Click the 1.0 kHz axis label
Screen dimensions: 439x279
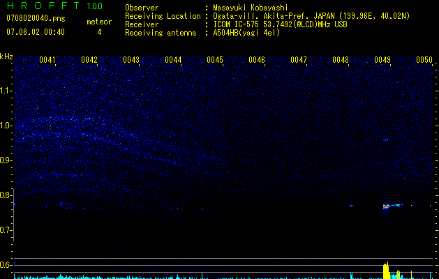coord(6,126)
